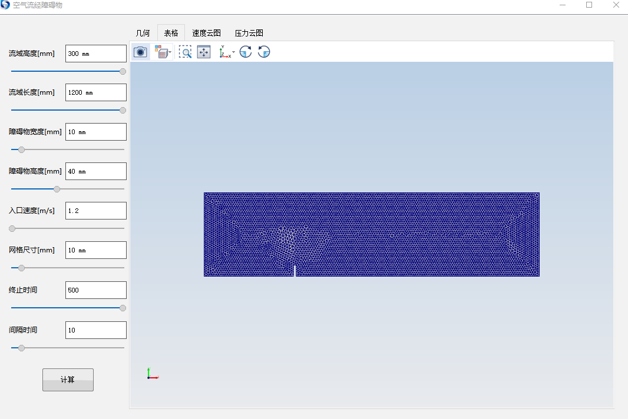Image resolution: width=628 pixels, height=419 pixels.
Task: Rotate the view counterclockwise
Action: pyautogui.click(x=264, y=52)
